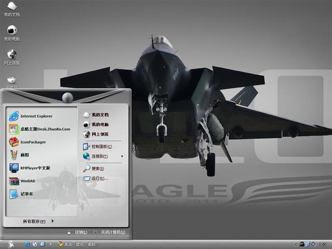This screenshot has height=249, width=332.
Task: Open 控制面板(C) control panel
Action: pos(98,146)
